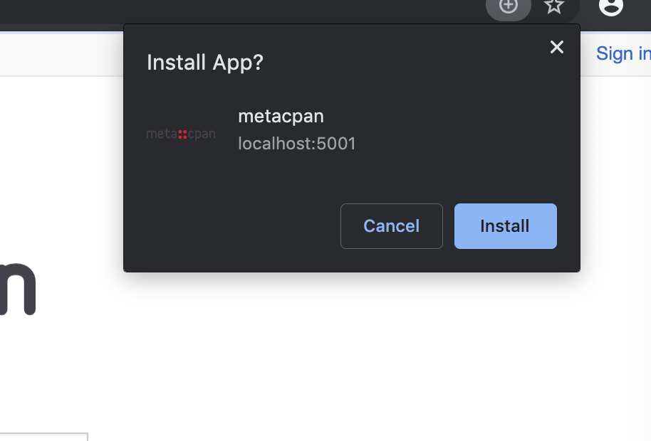This screenshot has height=441, width=651.
Task: Click the dark browser toolbar strip
Action: pyautogui.click(x=285, y=11)
